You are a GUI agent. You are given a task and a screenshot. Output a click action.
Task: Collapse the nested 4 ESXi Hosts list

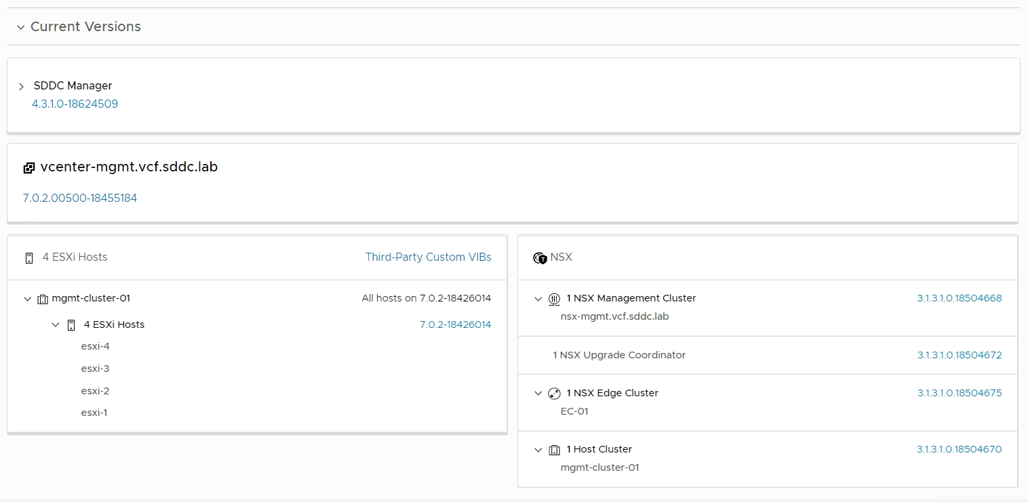pos(56,325)
